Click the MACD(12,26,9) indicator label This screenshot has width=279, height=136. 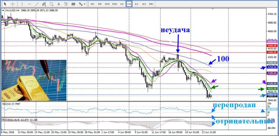[20, 120]
